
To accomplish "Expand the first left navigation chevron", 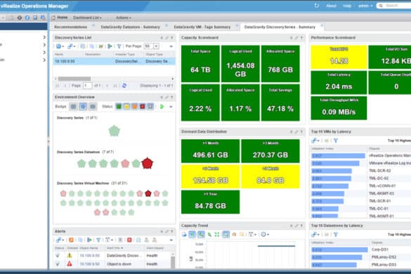I will pos(44,37).
